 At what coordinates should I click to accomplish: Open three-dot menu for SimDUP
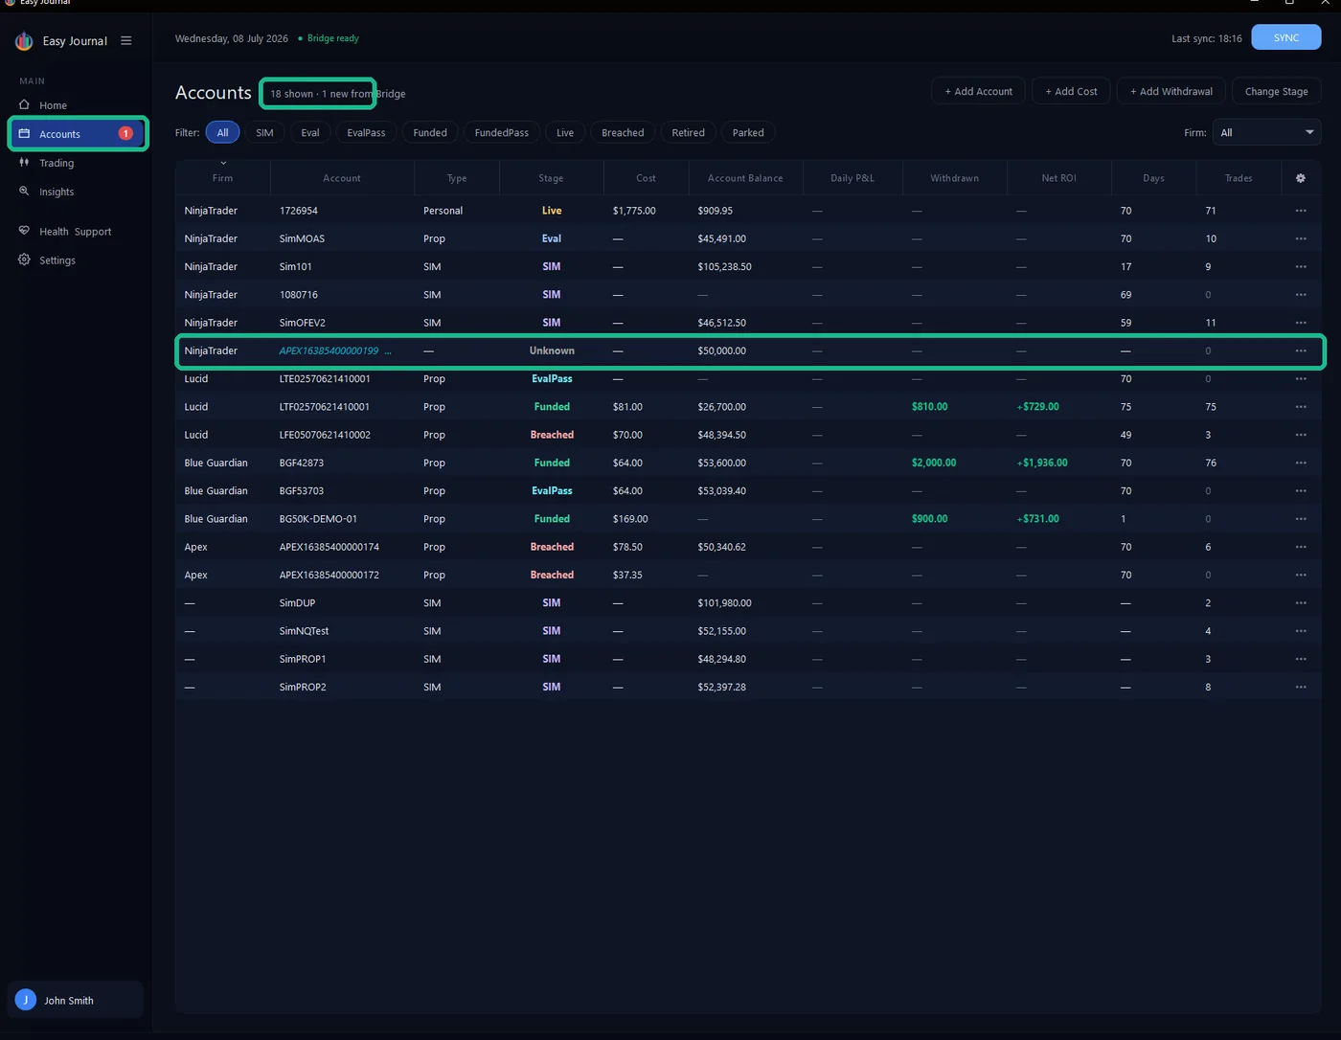click(x=1300, y=602)
